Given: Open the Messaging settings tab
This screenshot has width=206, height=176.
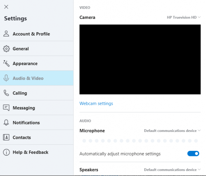Looking at the screenshot, I should click(x=24, y=108).
